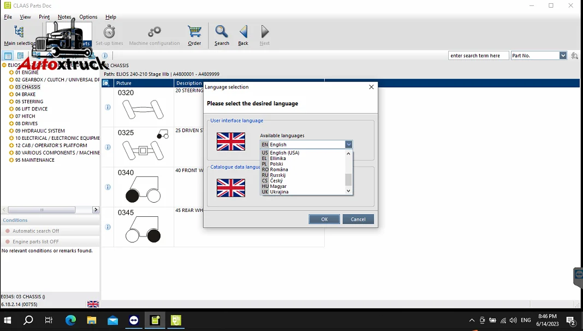Show info for picture 0320 row
This screenshot has width=583, height=331.
108,107
